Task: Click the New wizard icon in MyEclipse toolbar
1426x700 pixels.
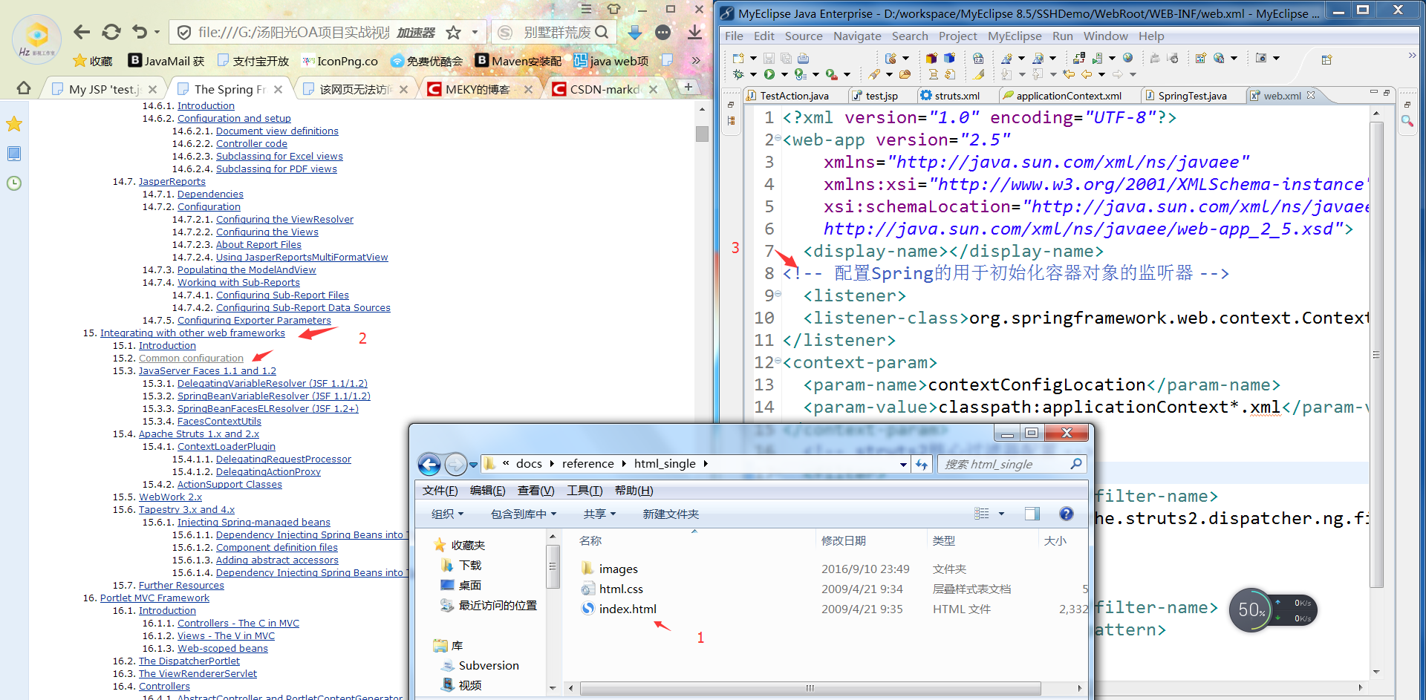Action: coord(738,58)
